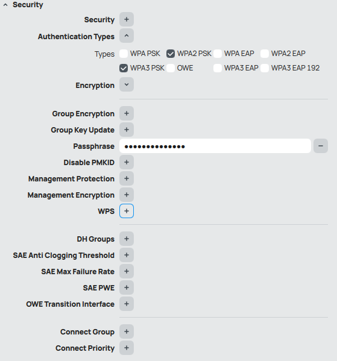Add SAE Anti Clogging Threshold setting
This screenshot has width=337, height=361.
(127, 255)
